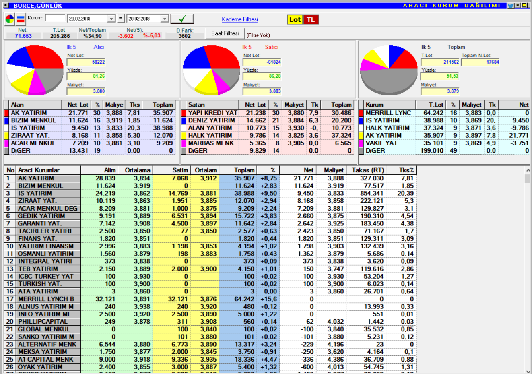Open the Kademe Filtresi link
532x374 pixels.
[x=240, y=19]
